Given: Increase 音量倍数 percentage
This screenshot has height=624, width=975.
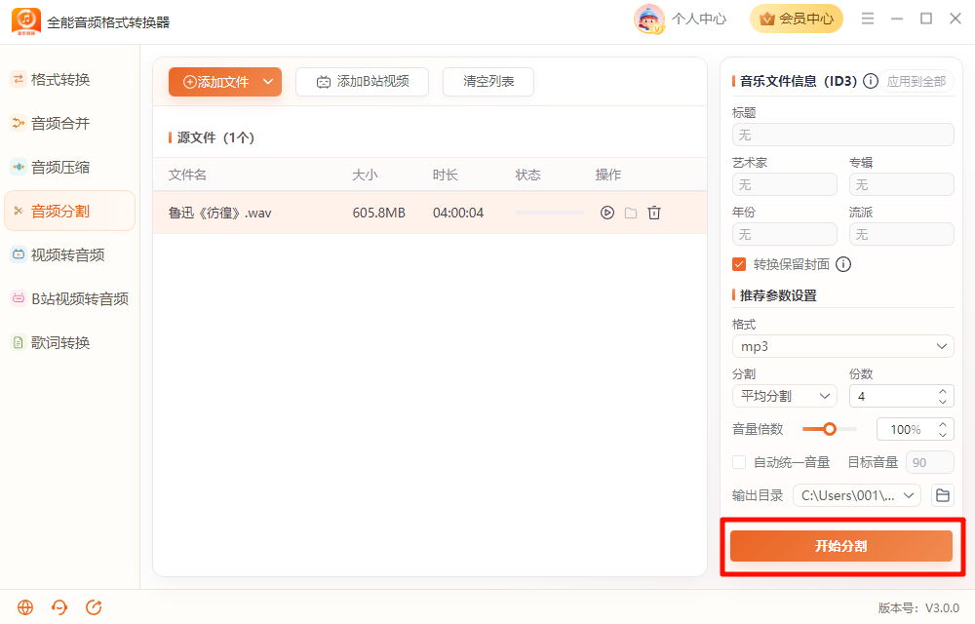Looking at the screenshot, I should 943,424.
